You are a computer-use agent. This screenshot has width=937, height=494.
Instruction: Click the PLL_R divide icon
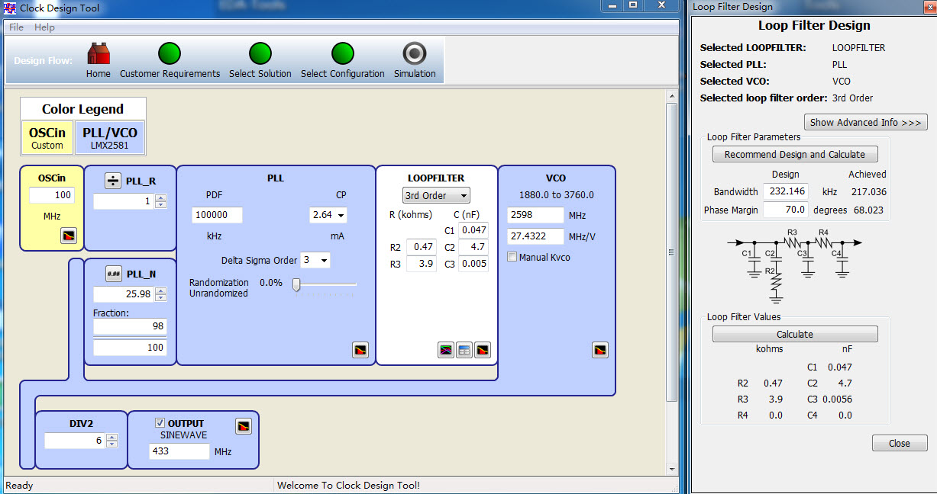113,181
